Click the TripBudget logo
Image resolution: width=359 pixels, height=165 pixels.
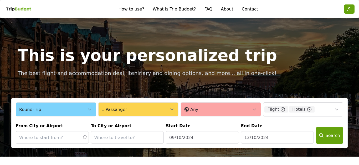pos(18,9)
